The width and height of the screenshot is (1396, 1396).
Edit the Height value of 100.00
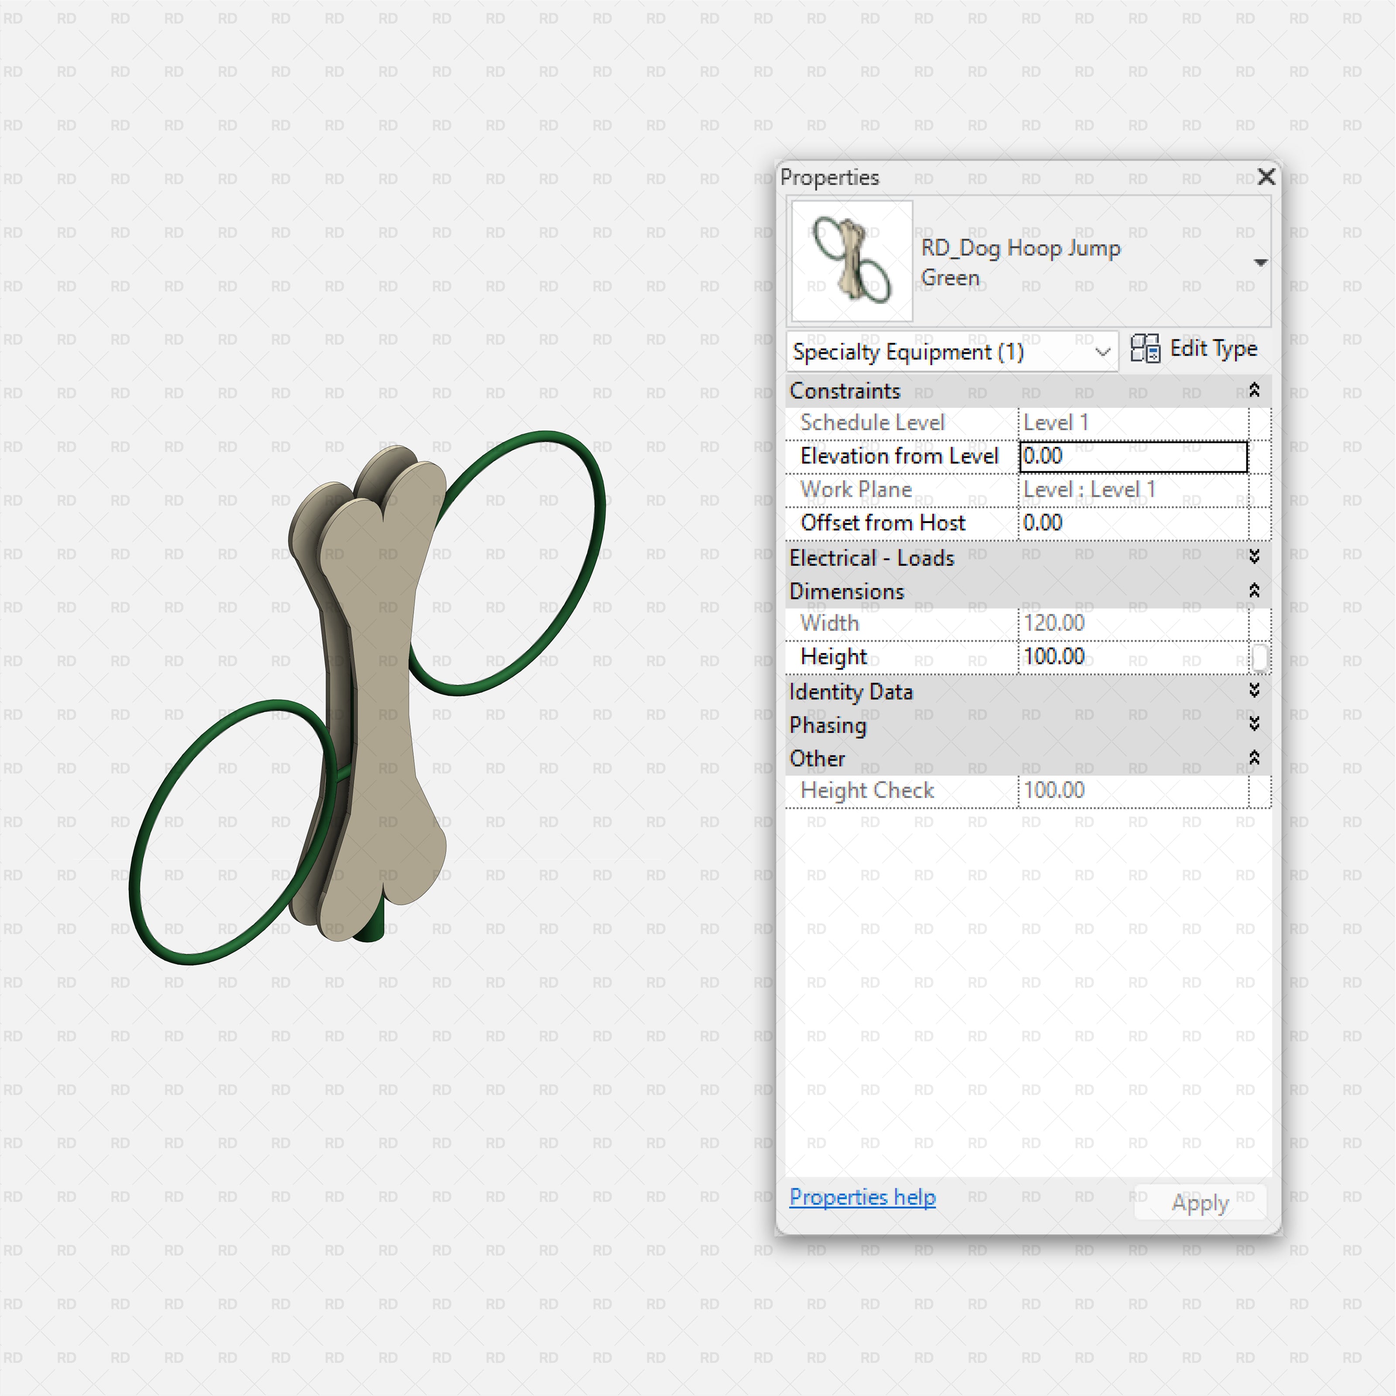pyautogui.click(x=1127, y=656)
